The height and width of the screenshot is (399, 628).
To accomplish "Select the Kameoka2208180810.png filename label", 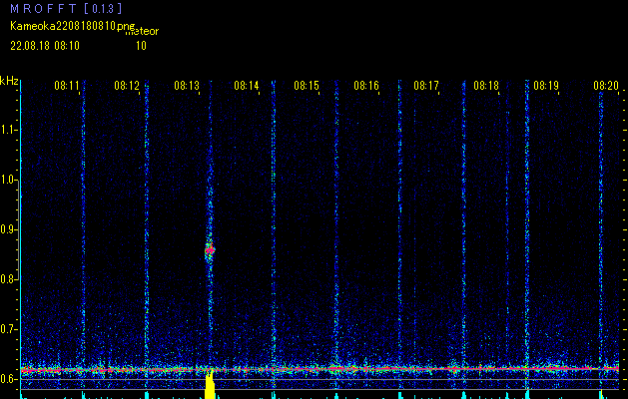I will 73,26.
